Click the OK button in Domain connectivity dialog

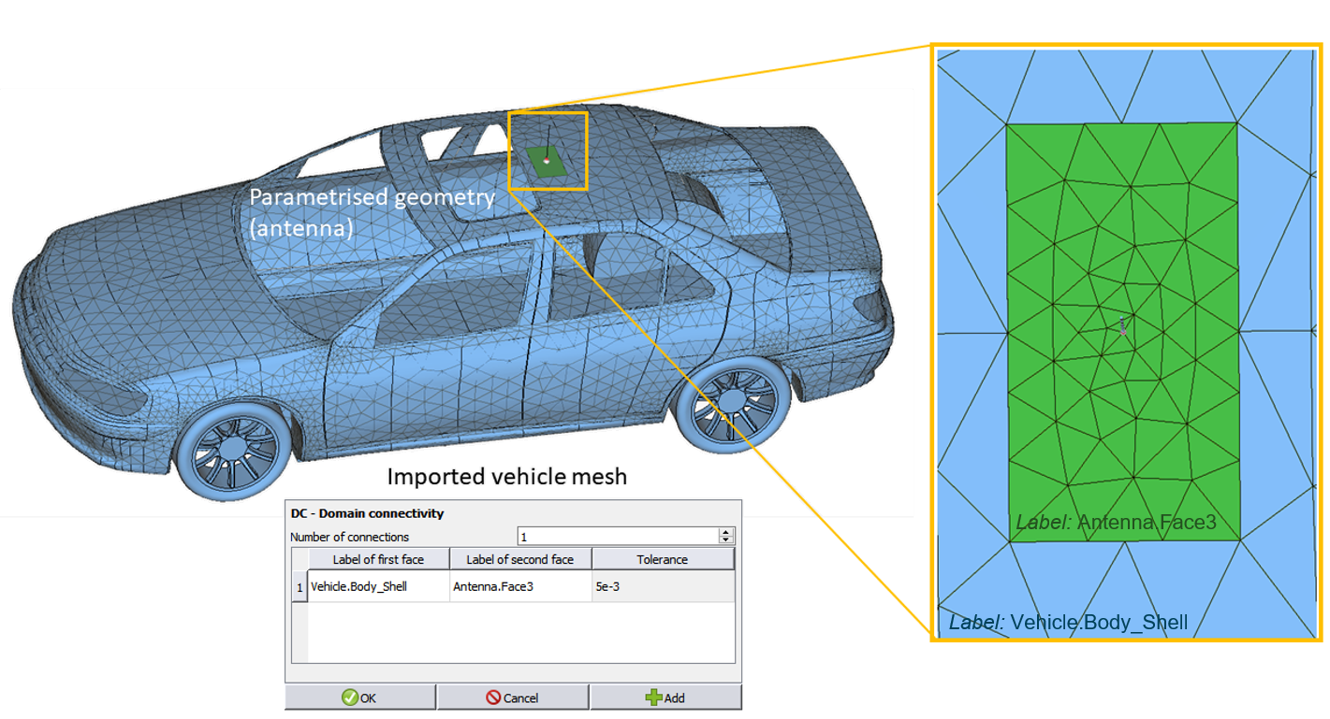(360, 697)
